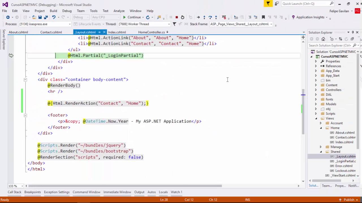Image resolution: width=362 pixels, height=203 pixels.
Task: Click the Home icon in Solution Explorer
Action: (x=323, y=39)
